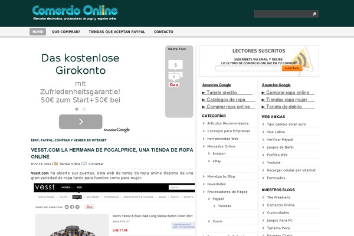Screen dimensions: 354x236
Task: Select the second ad carousel dot
Action: click(x=84, y=109)
